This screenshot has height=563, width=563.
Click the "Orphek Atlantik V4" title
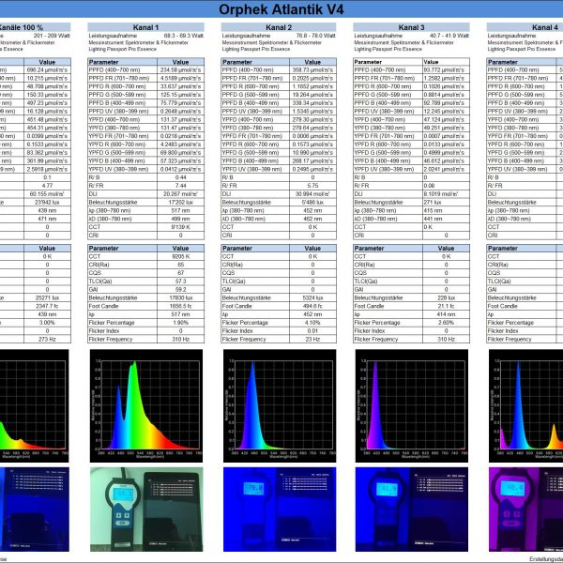(281, 9)
